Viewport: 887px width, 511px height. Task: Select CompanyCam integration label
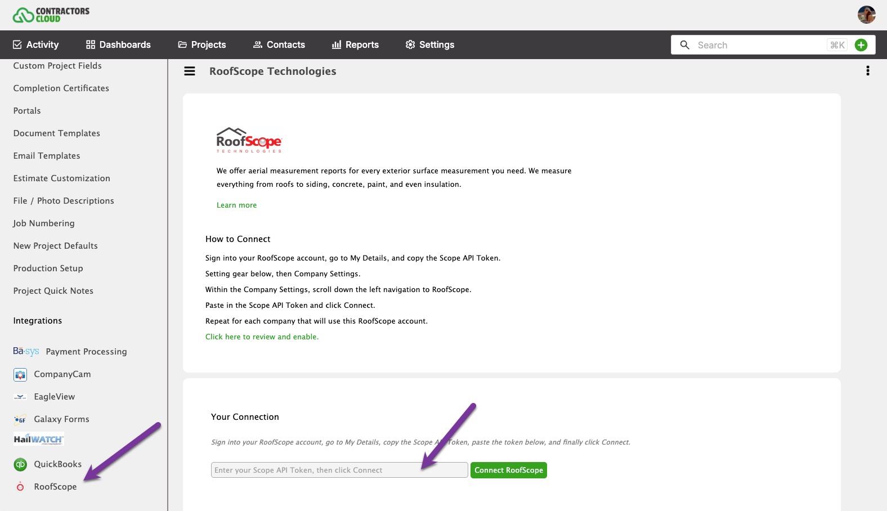[x=62, y=374]
